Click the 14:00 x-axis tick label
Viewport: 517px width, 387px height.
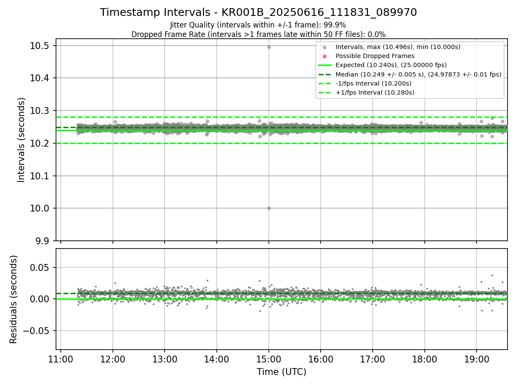click(x=217, y=359)
